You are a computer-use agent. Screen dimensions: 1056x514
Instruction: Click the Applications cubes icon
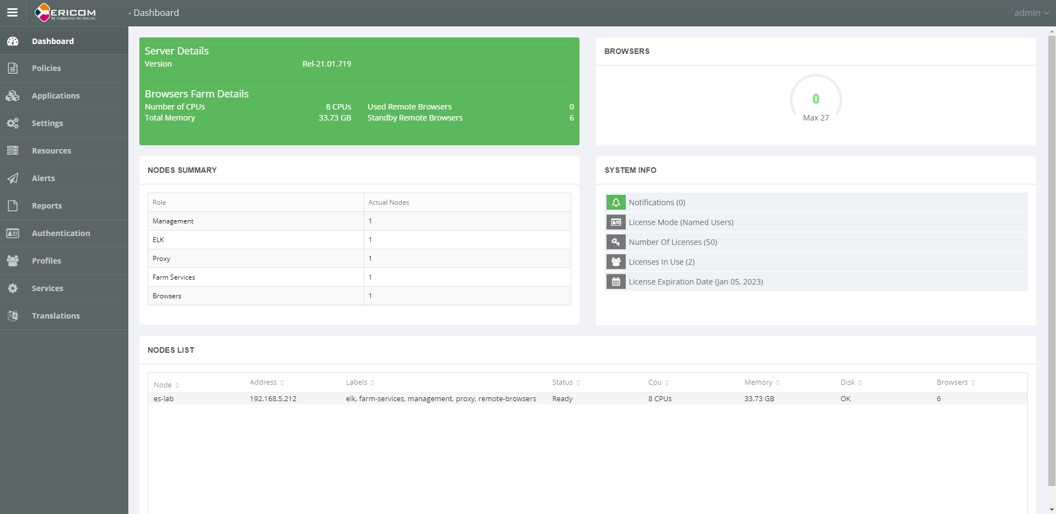coord(13,96)
